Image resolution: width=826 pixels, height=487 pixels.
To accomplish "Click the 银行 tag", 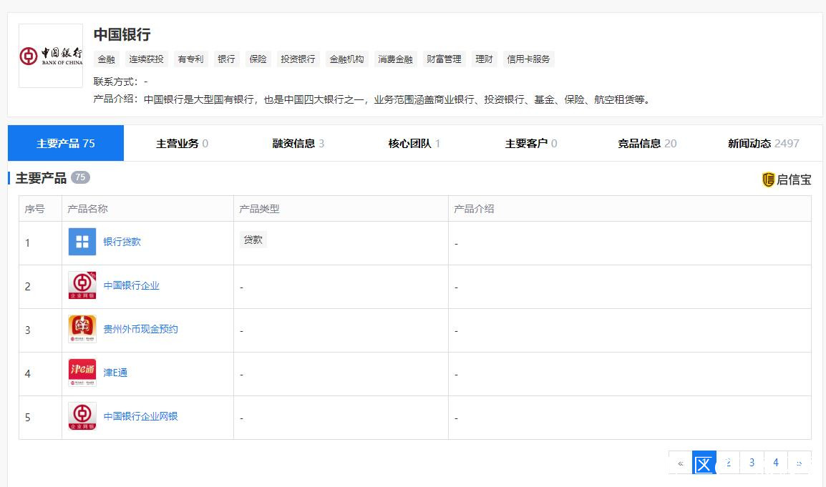I will click(x=226, y=59).
